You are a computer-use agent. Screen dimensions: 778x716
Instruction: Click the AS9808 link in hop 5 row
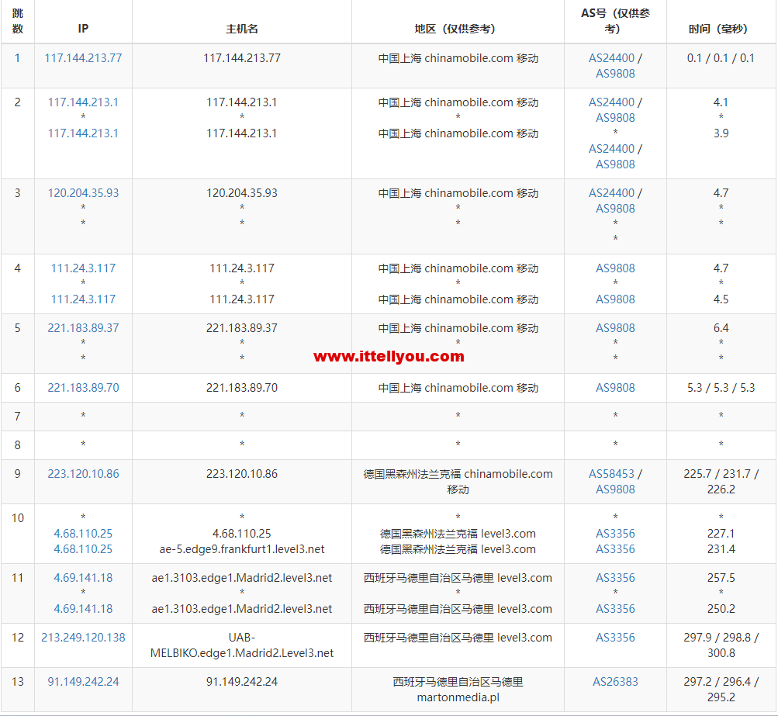[x=615, y=328]
